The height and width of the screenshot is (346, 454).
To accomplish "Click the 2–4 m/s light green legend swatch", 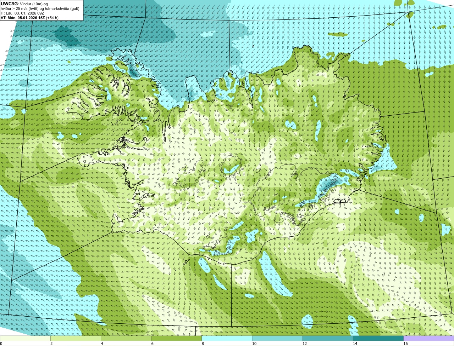I will [x=76, y=339].
